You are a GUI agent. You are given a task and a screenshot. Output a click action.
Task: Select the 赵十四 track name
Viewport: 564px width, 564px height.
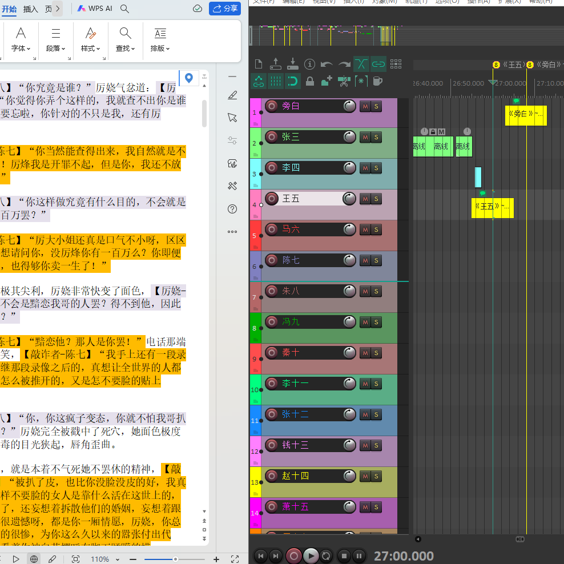295,476
